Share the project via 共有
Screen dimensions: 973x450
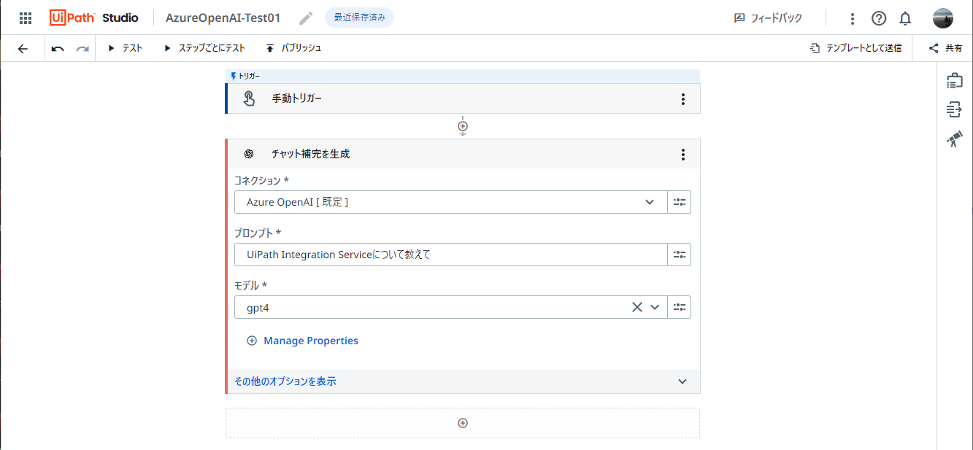[x=945, y=48]
